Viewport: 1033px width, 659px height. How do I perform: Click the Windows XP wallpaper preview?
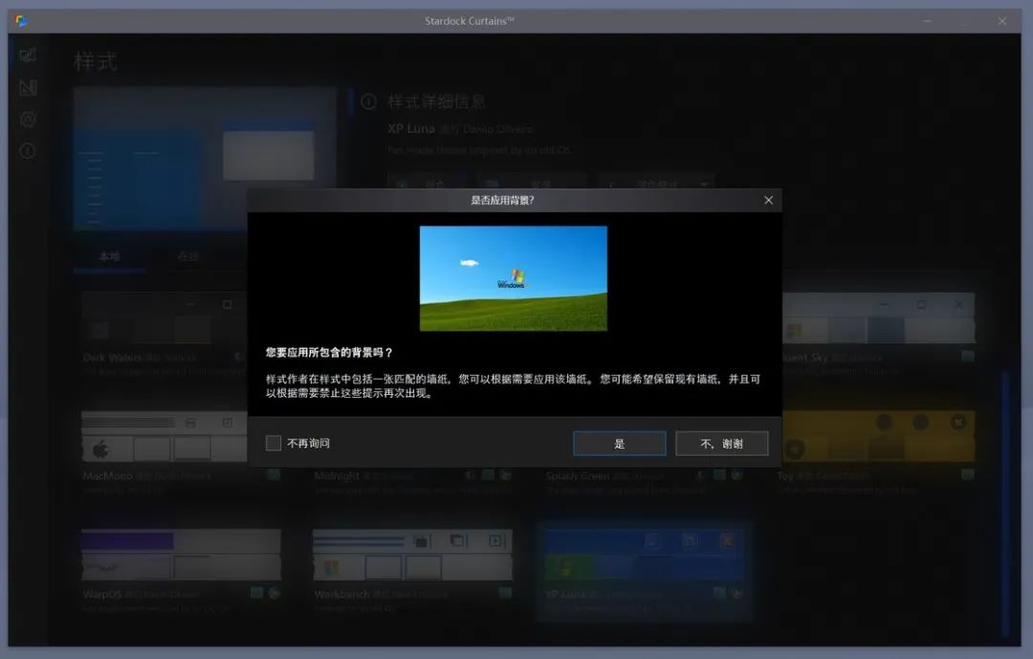pos(514,278)
